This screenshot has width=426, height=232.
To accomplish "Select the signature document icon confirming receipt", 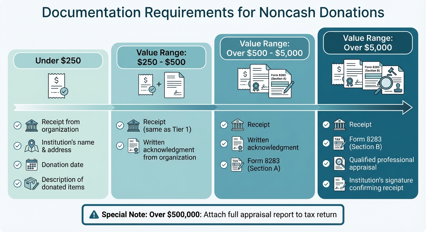I will [x=339, y=184].
